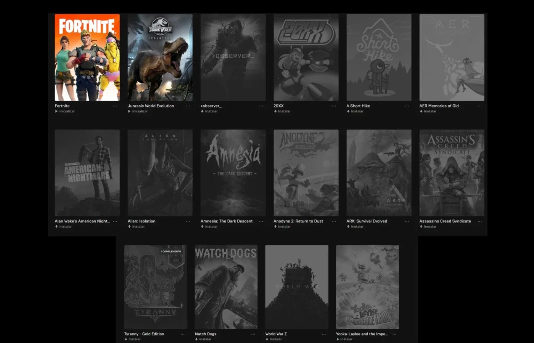The image size is (534, 343).
Task: Click the Alan Wake's American Nightmare cover
Action: pos(87,173)
